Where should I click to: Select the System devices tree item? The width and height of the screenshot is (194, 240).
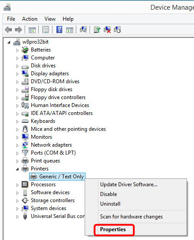(48, 208)
